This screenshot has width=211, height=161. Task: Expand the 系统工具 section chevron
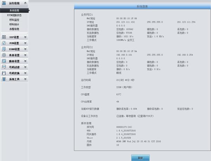[x=25, y=79]
